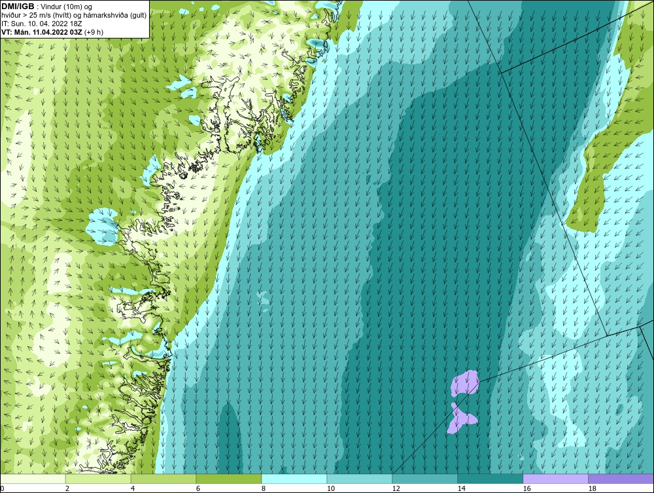Click the 'hviður > 25 m/s' description line
The image size is (654, 493).
tap(74, 16)
